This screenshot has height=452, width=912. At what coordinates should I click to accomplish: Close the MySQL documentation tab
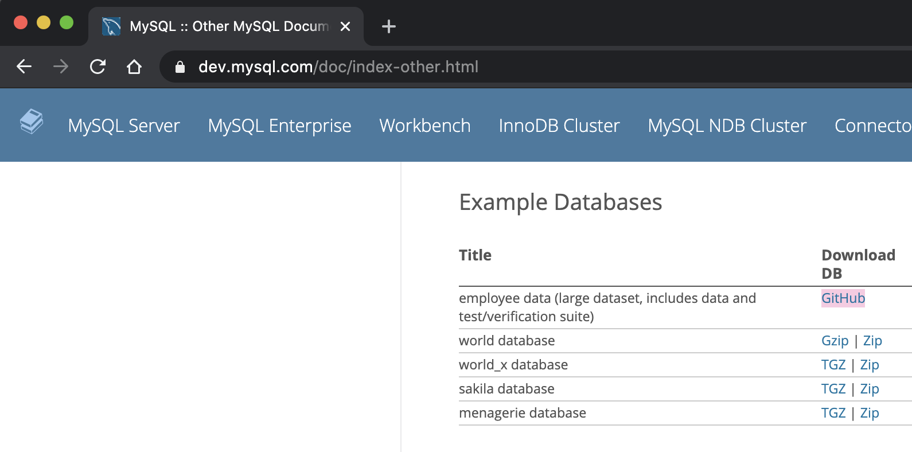pyautogui.click(x=345, y=26)
